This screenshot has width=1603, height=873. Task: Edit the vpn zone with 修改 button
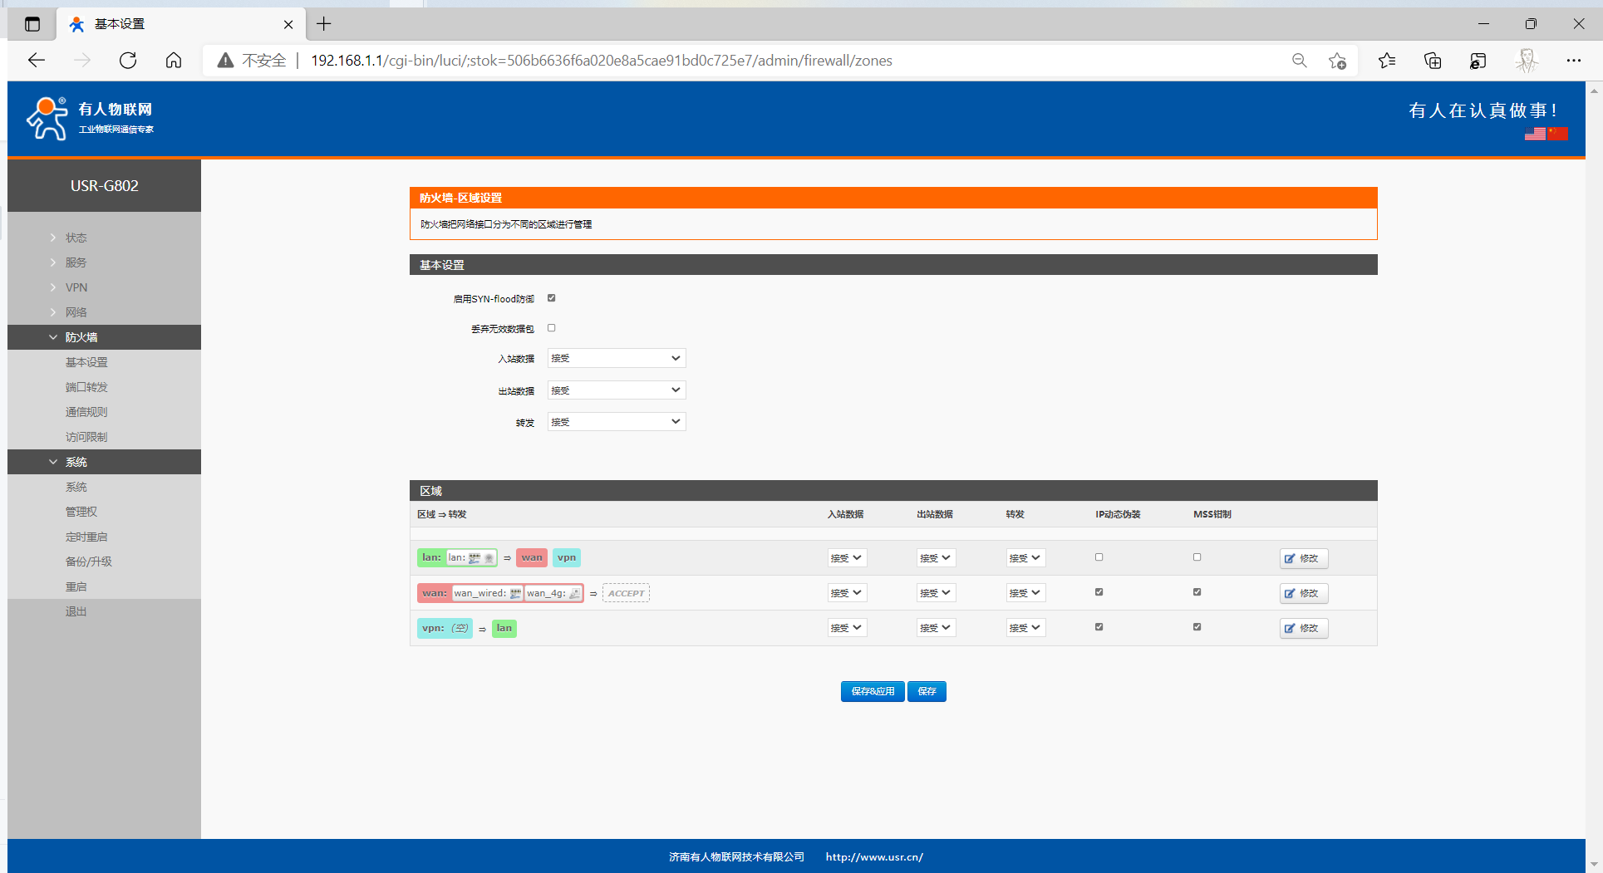click(x=1303, y=628)
